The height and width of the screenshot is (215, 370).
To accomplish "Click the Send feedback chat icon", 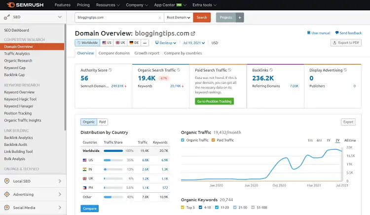I will point(337,33).
